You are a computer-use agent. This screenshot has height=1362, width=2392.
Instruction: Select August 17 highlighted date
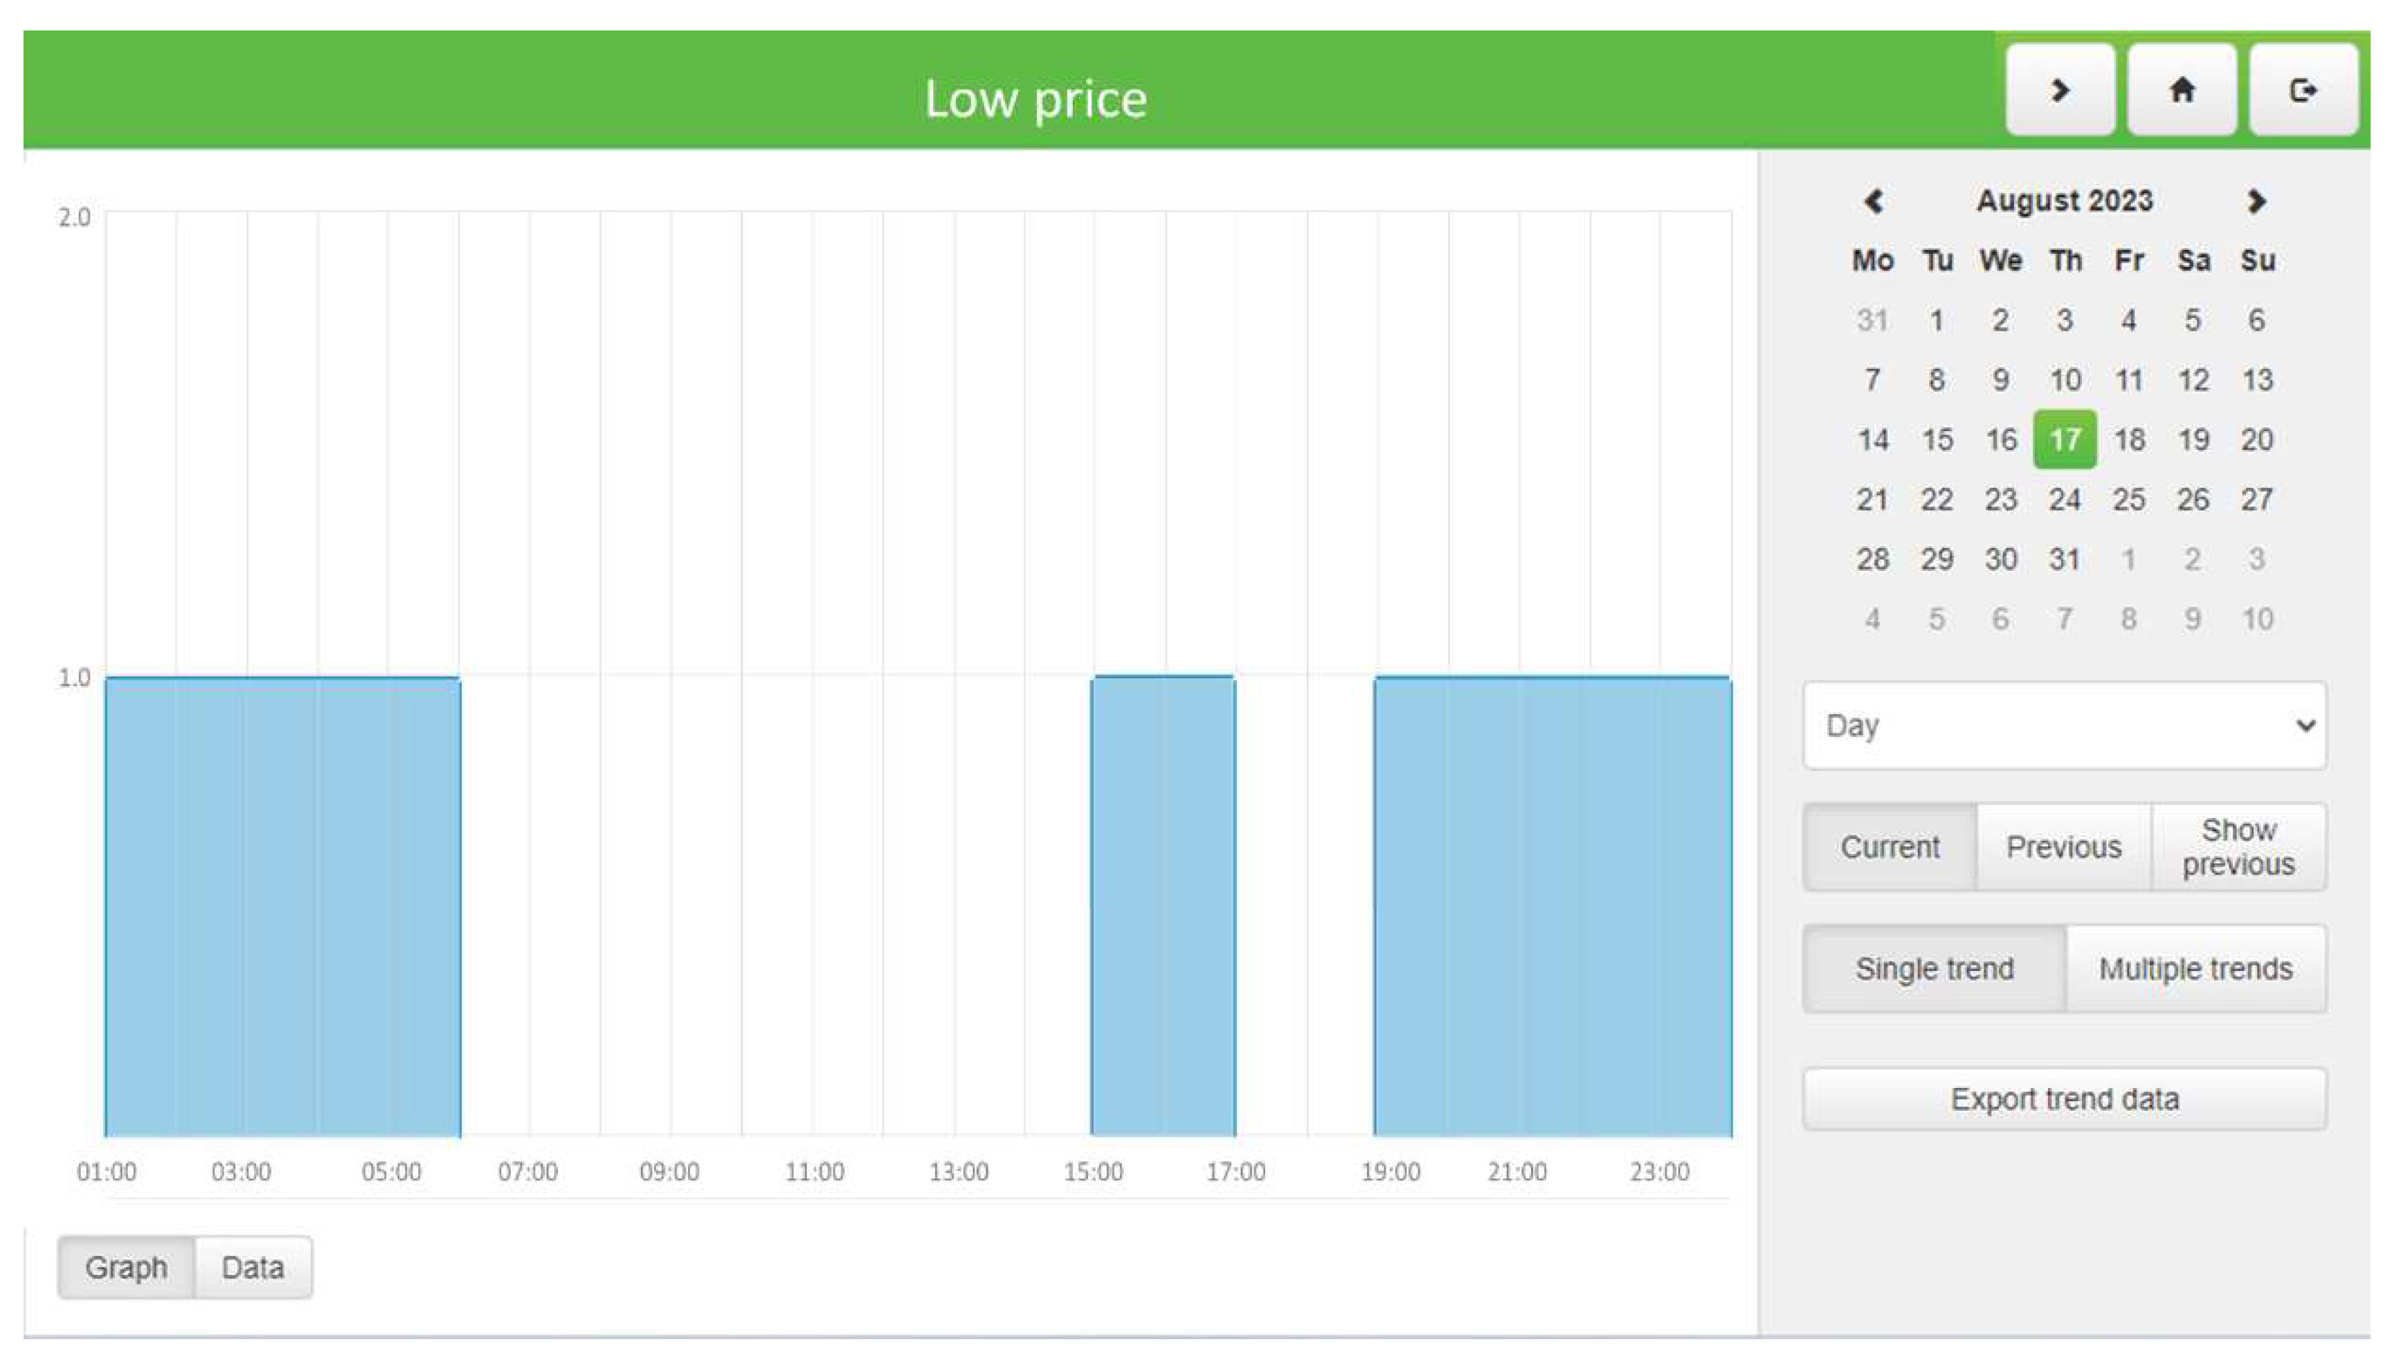pos(2064,439)
